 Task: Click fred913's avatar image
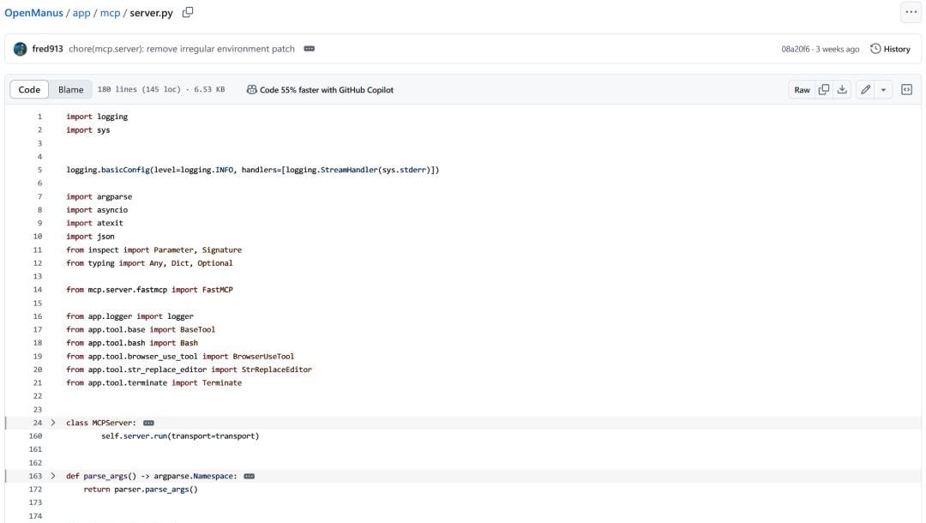tap(21, 49)
